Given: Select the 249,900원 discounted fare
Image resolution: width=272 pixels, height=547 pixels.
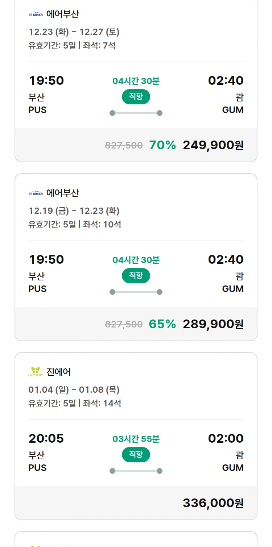Looking at the screenshot, I should pyautogui.click(x=213, y=145).
